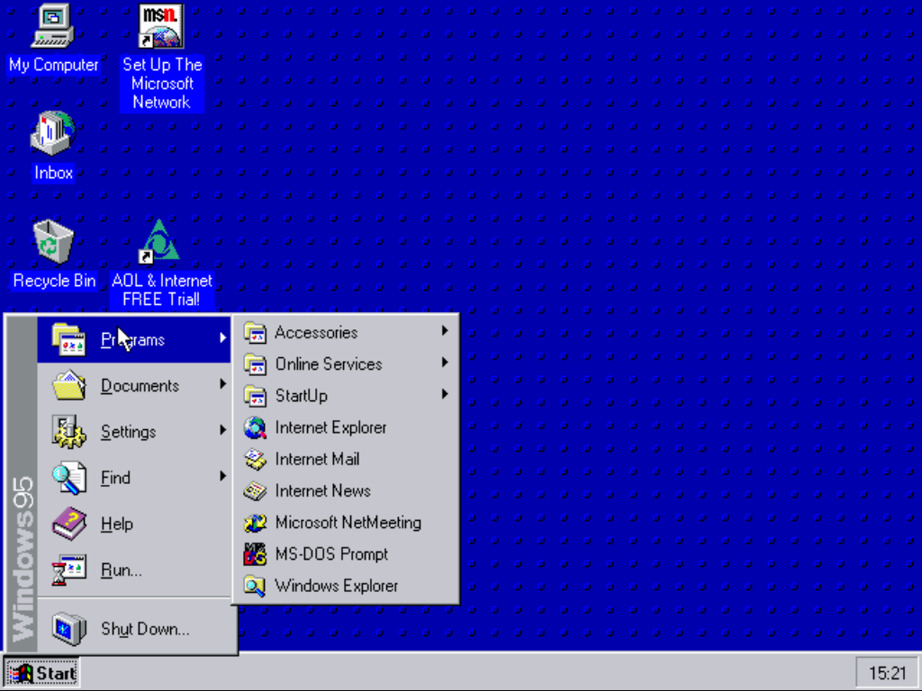Click the Settings gear icon in Start menu
The height and width of the screenshot is (691, 922).
pos(68,432)
